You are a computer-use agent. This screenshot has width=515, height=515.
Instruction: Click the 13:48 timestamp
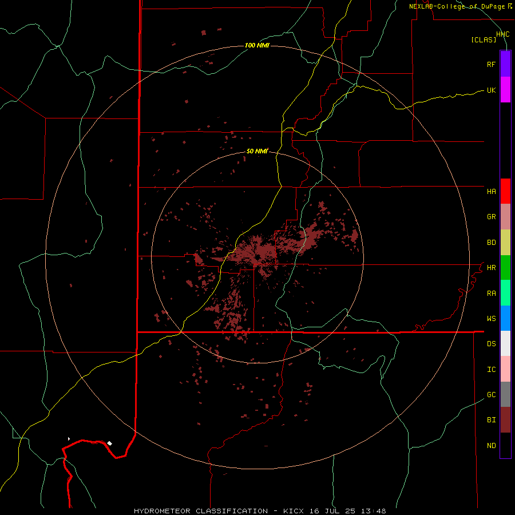[375, 511]
